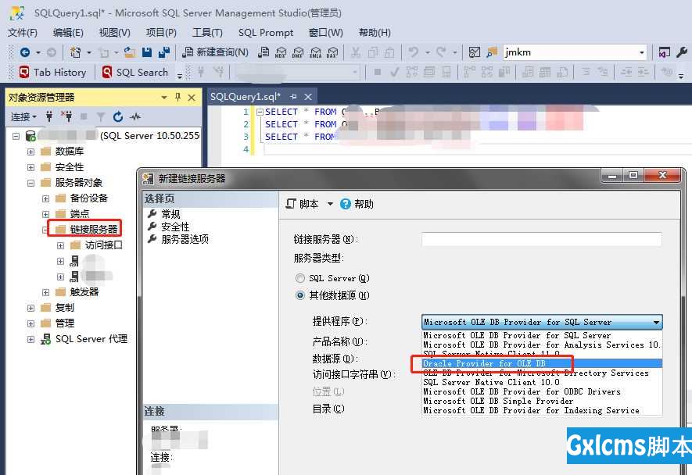Viewport: 692px width, 475px height.
Task: Click the DAX query icon
Action: pos(332,52)
